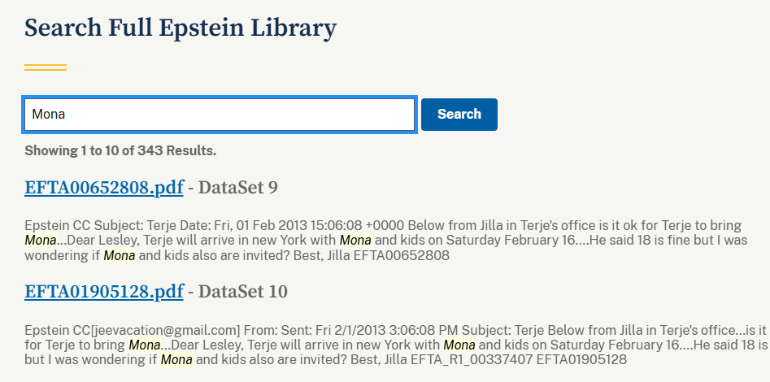Click highlighted "Mona" after "wondering if" in second result

[176, 359]
